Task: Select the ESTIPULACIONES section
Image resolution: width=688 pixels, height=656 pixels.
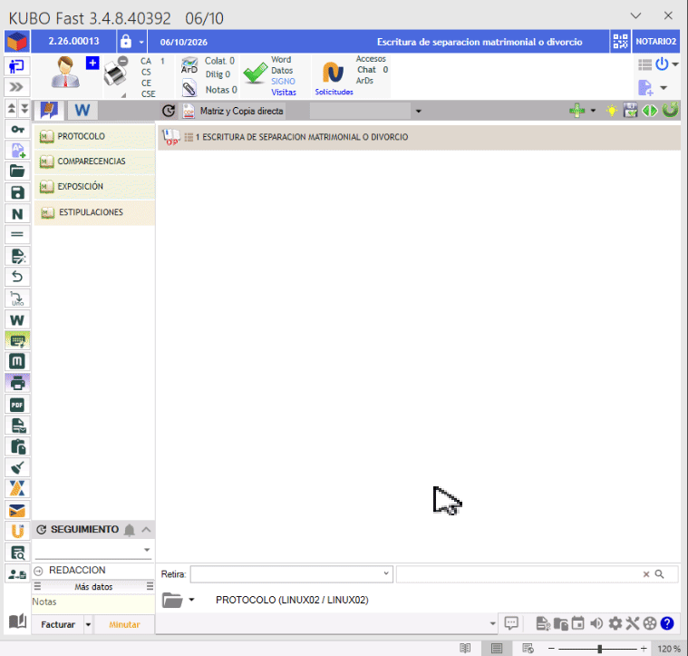Action: tap(95, 212)
